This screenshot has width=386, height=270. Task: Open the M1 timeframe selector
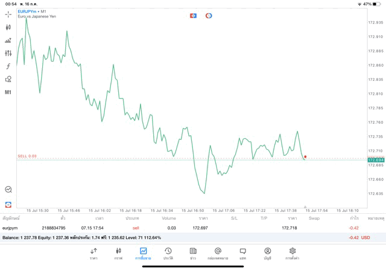[8, 92]
